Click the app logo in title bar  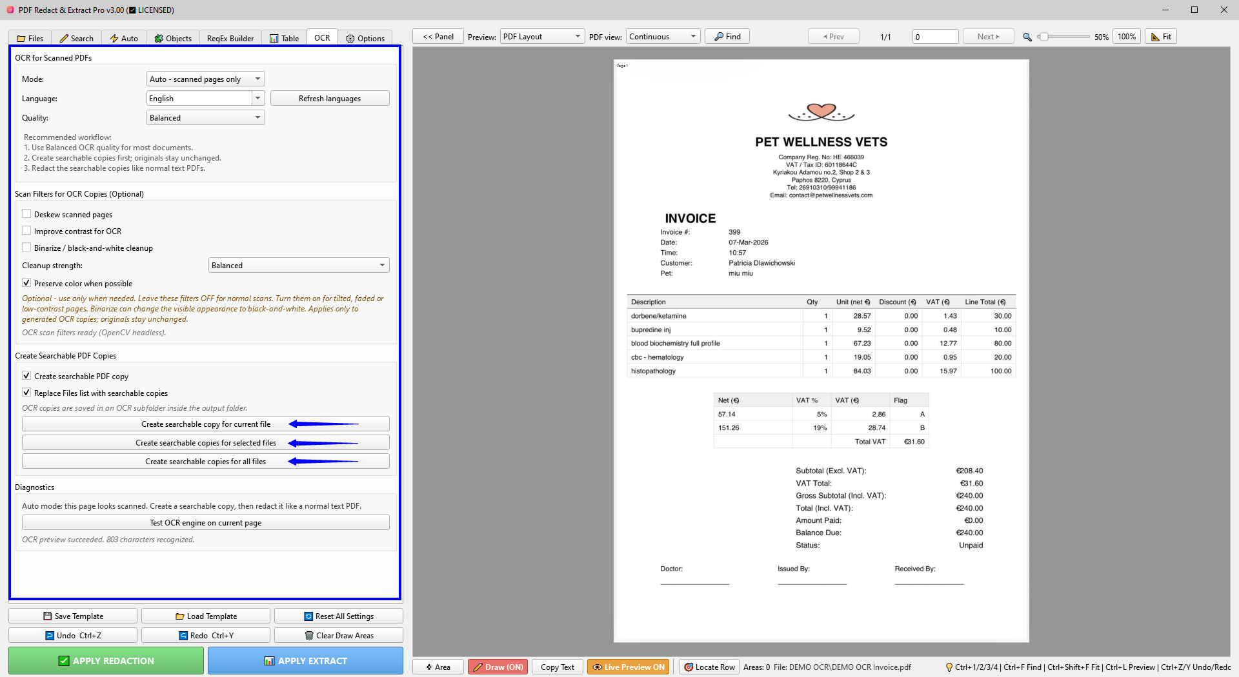(10, 10)
